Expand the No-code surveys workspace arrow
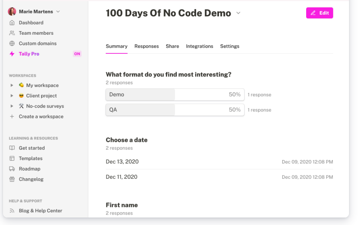 tap(12, 106)
